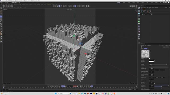This screenshot has width=170, height=95.
Task: Click the Render to Picture Viewer icon
Action: (132, 6)
